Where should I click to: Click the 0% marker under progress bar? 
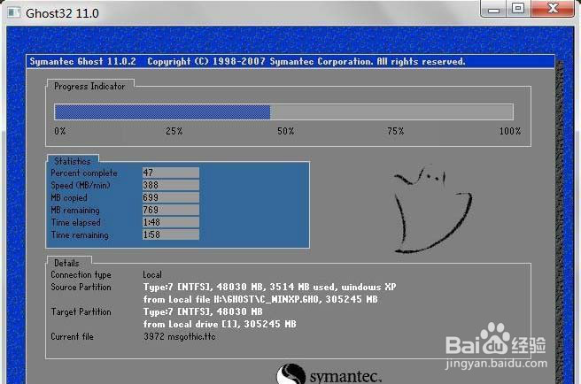point(60,131)
